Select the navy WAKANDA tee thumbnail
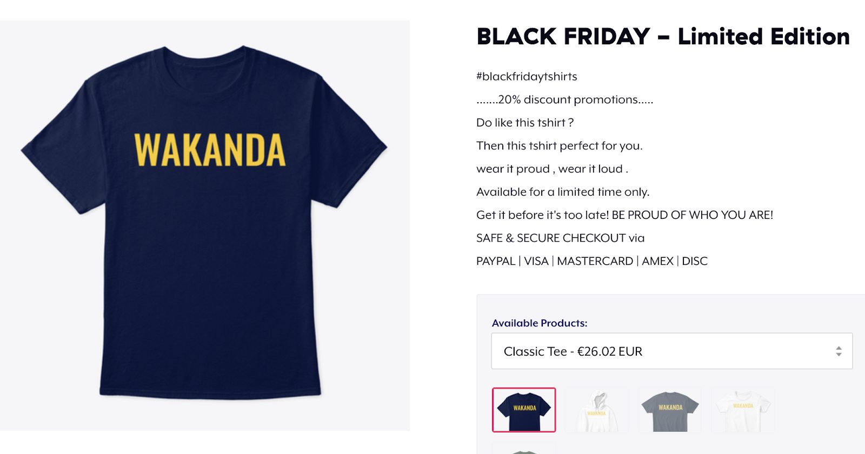865x454 pixels. (x=524, y=410)
